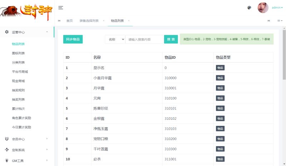Click the 运营中心 gear icon

pos(7,32)
